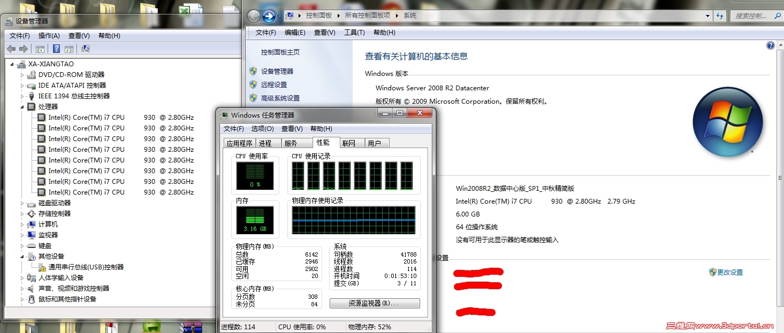Expand the 磁盘驱动器 node arrow

coord(22,203)
